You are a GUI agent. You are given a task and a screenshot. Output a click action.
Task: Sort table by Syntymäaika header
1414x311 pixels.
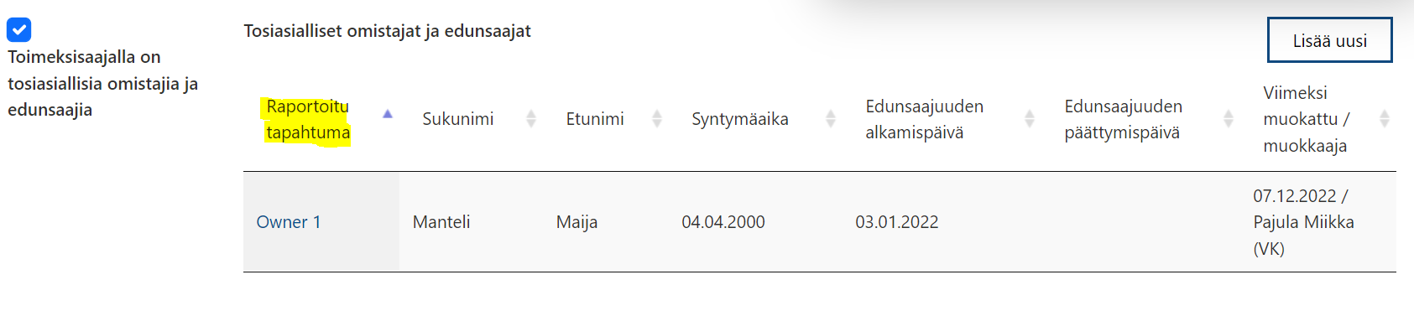click(739, 119)
